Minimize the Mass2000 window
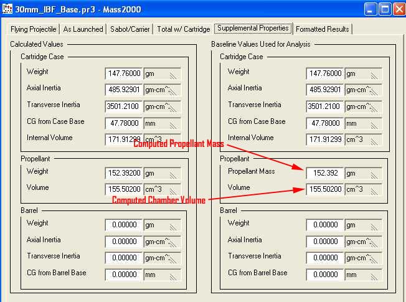 pyautogui.click(x=371, y=9)
